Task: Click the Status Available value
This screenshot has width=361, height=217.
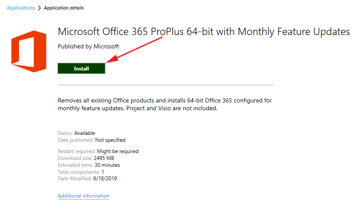Action: [85, 133]
